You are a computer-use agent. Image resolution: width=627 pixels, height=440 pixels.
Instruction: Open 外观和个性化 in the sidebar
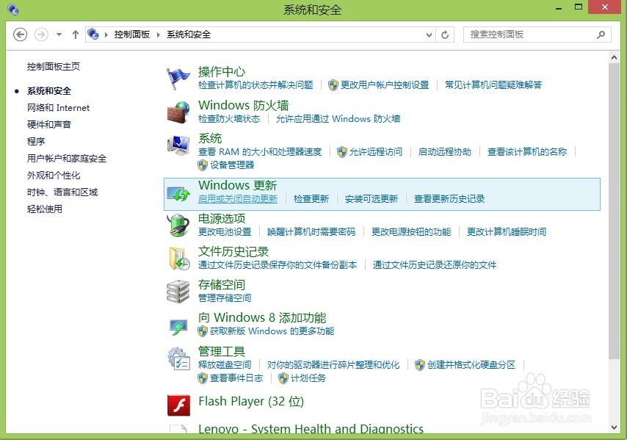(54, 176)
